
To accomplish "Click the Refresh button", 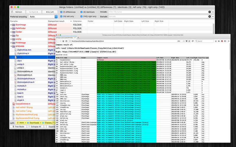I will tap(17, 12).
